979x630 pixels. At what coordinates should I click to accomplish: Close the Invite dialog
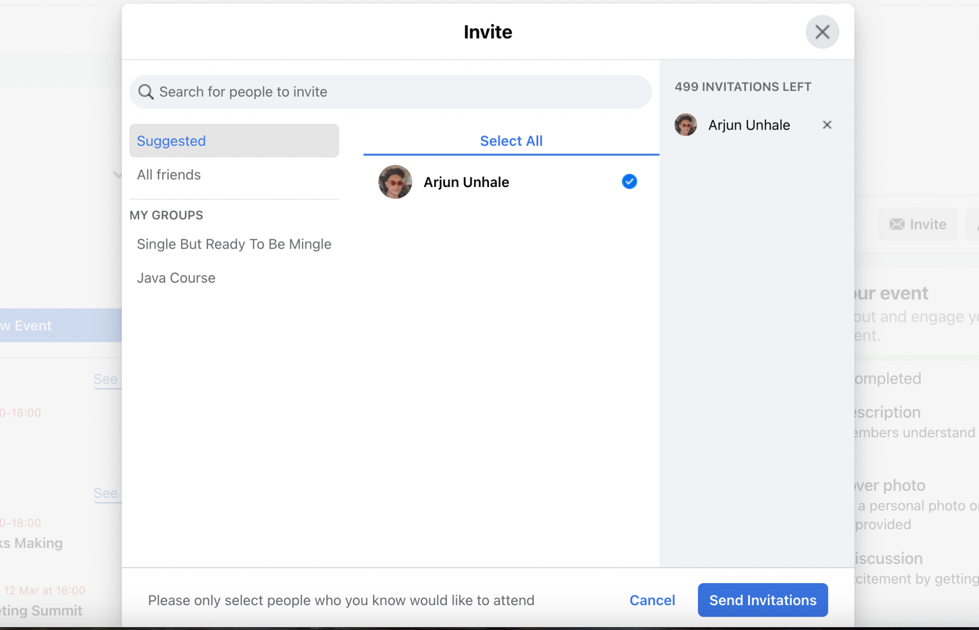822,32
